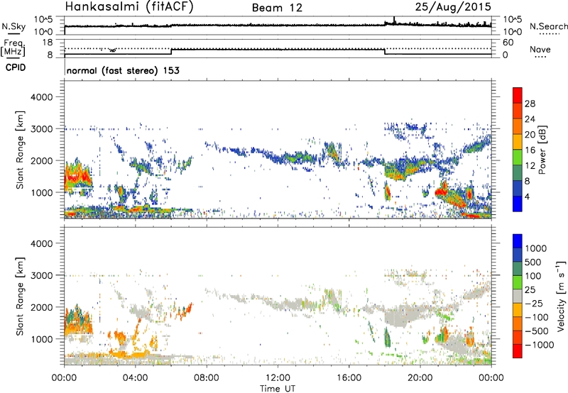568x393 pixels.
Task: Click the '-1000' tick on Velocity colorbar
Action: (540, 345)
